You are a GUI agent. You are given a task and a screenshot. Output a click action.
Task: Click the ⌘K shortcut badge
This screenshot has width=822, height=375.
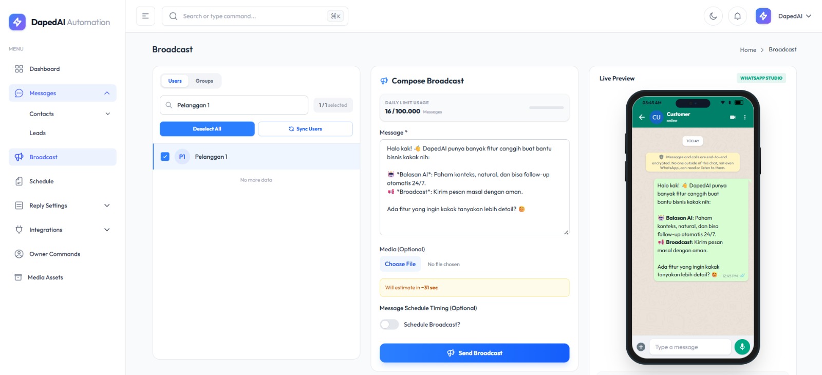[x=335, y=16]
